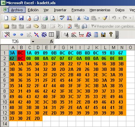The image size is (135, 127).
Task: Select column O header
Action: (x=130, y=47)
